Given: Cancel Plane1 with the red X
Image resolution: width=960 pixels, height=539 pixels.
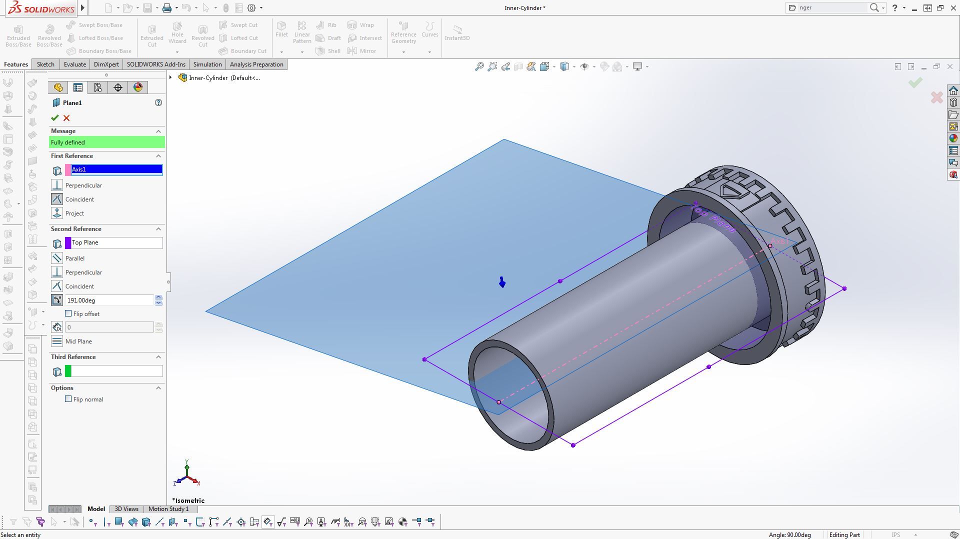Looking at the screenshot, I should [x=66, y=118].
